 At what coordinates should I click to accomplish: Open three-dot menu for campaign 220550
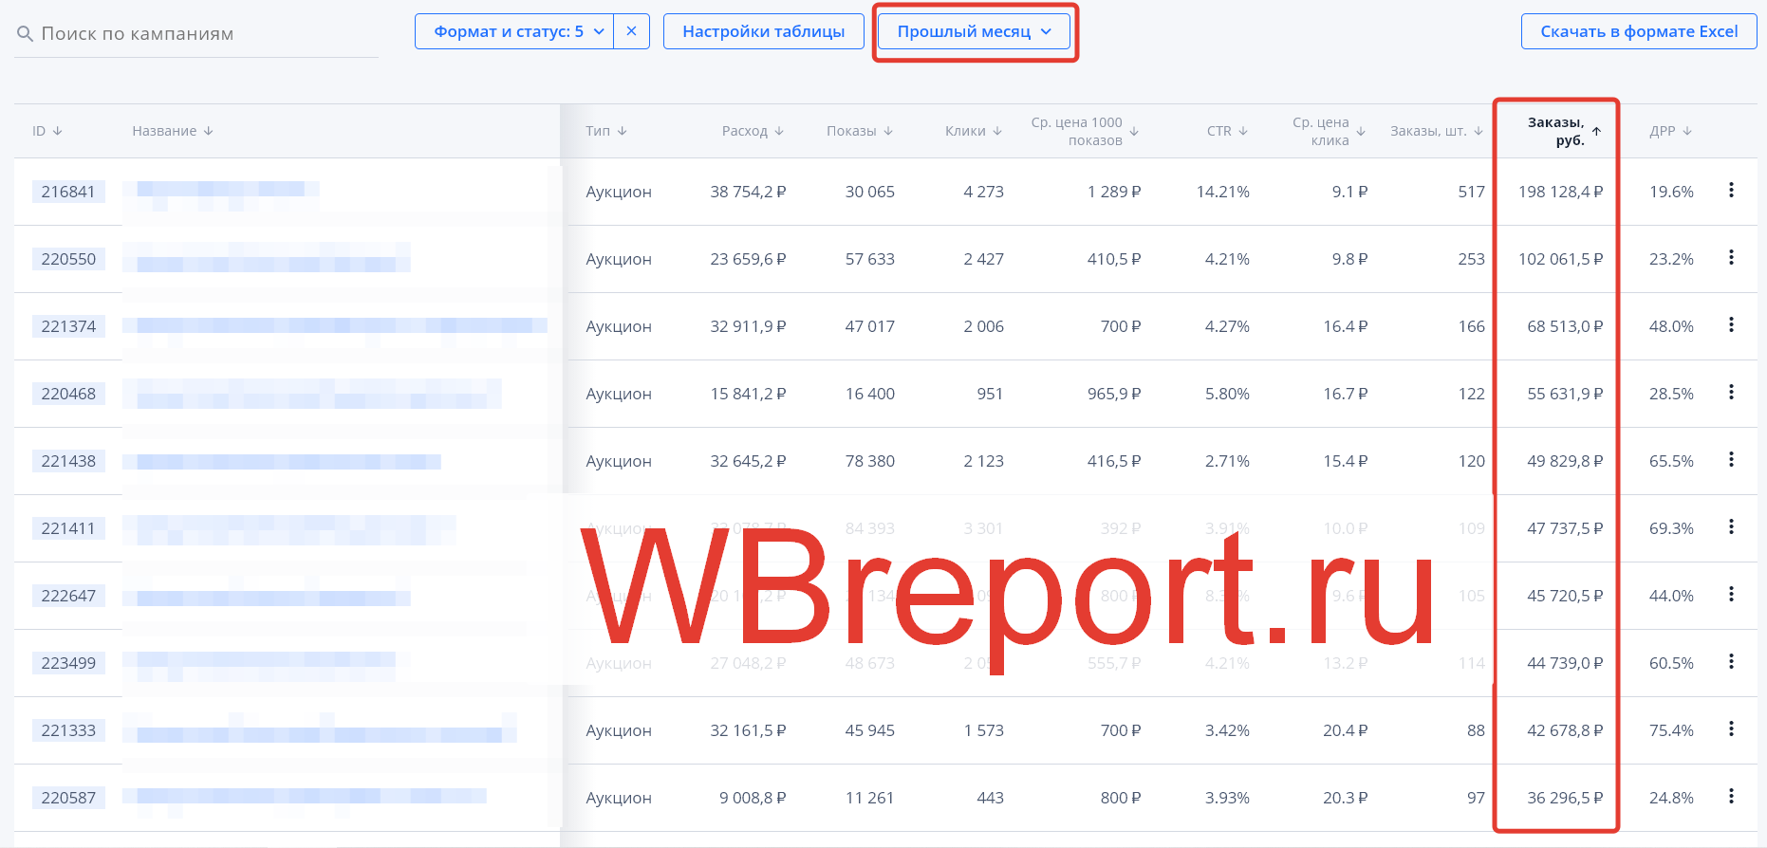[1731, 258]
